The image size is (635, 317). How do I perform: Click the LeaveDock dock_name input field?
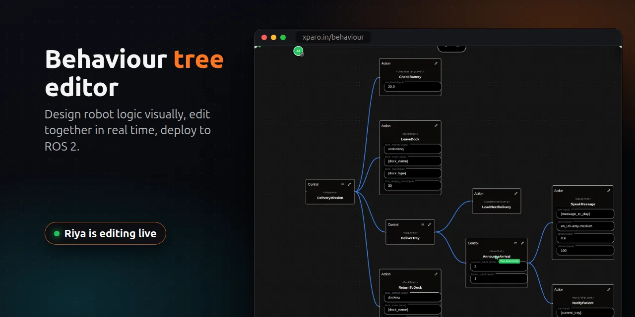coord(413,161)
